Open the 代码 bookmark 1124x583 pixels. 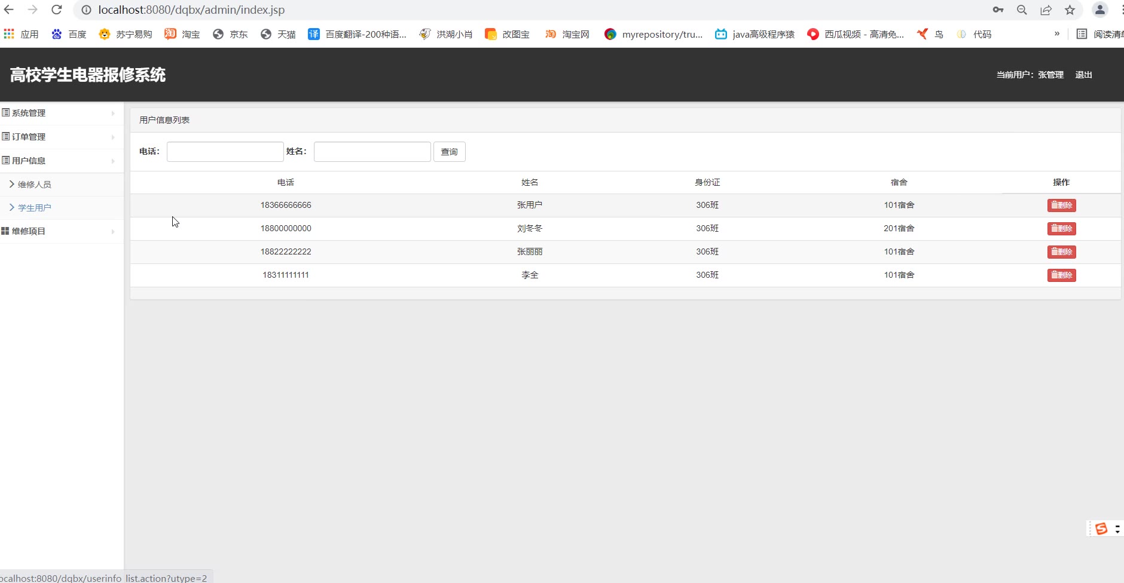pyautogui.click(x=974, y=34)
